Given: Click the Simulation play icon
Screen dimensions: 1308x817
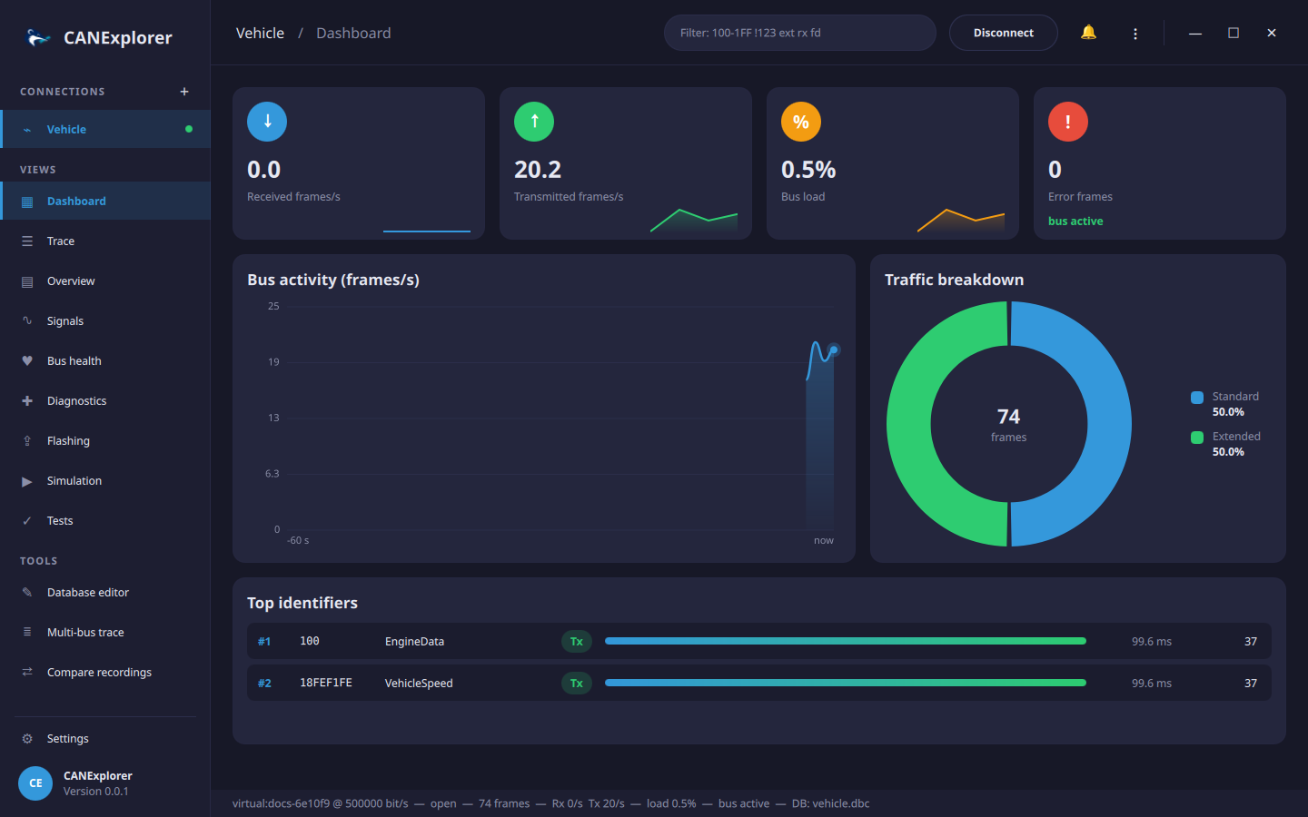Looking at the screenshot, I should [27, 481].
